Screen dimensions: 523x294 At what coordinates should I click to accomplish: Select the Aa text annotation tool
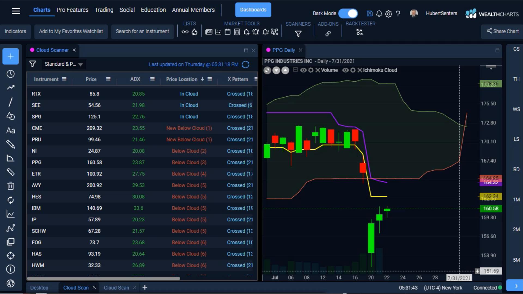tap(11, 130)
